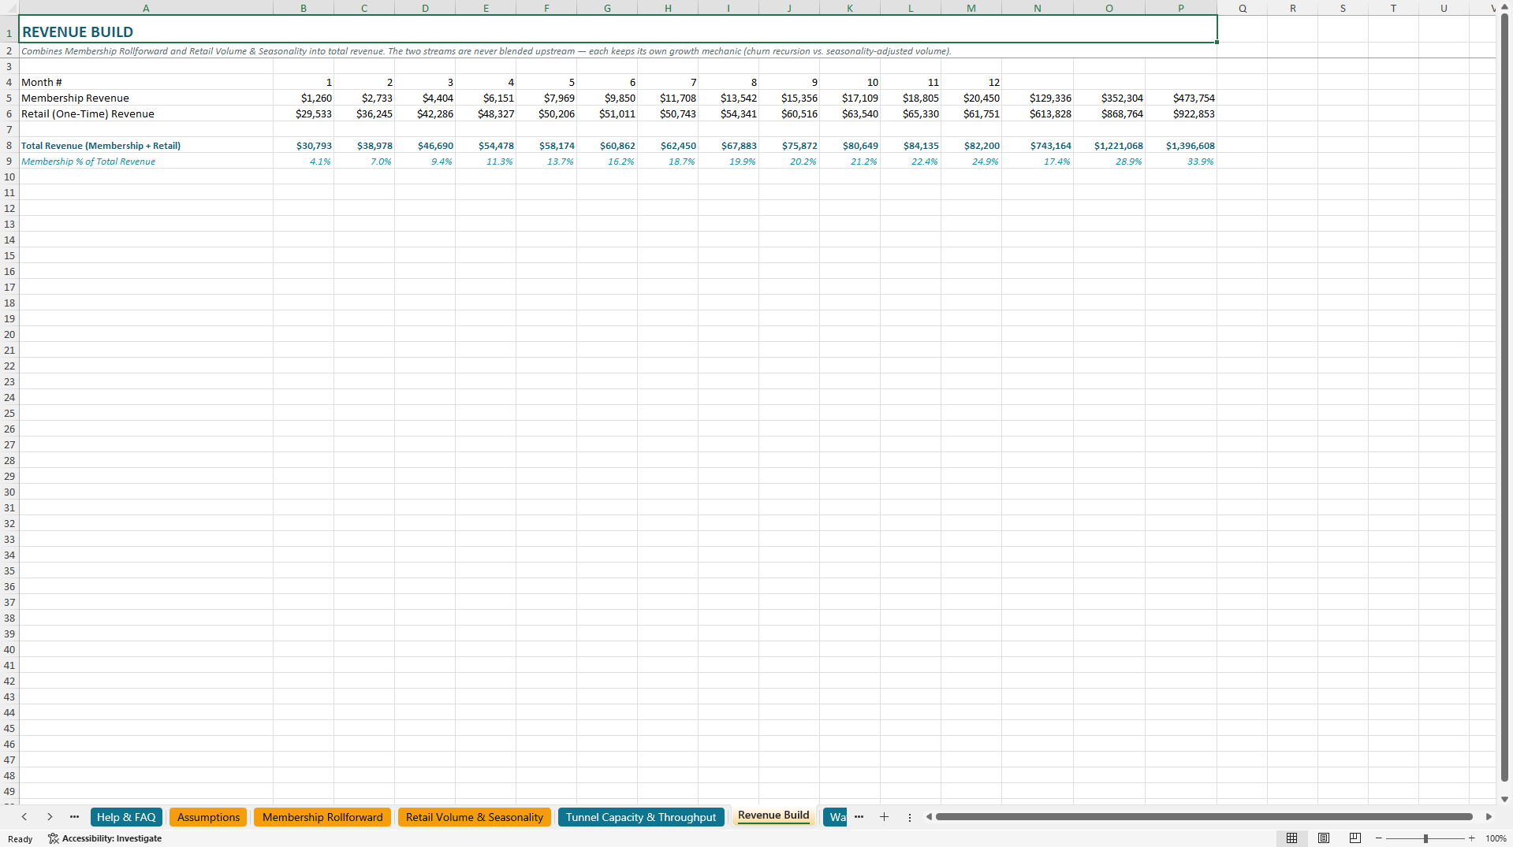The image size is (1513, 847).
Task: Select the Revenue Build sheet tab
Action: (x=773, y=815)
